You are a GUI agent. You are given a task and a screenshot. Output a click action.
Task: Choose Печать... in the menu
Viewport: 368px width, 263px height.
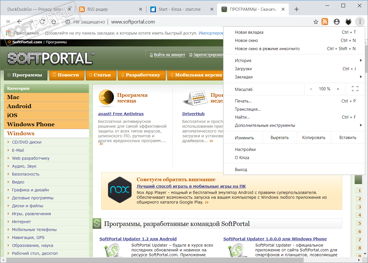tap(294, 101)
